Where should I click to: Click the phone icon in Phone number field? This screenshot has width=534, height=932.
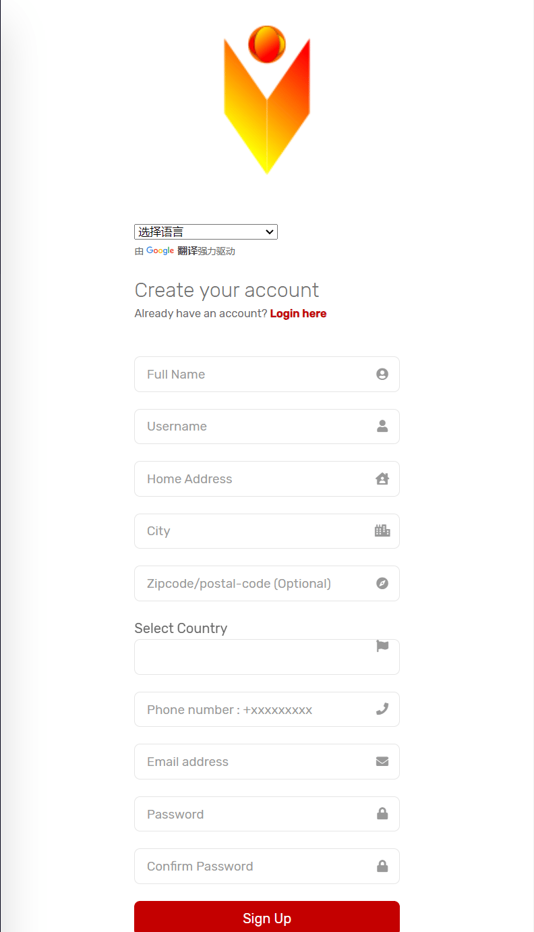pos(382,709)
